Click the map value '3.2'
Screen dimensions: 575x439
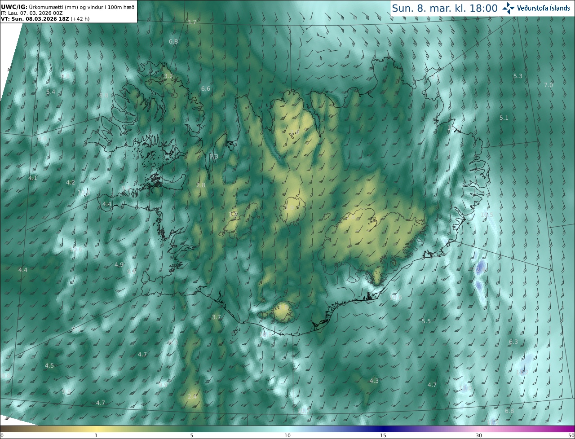[168, 76]
